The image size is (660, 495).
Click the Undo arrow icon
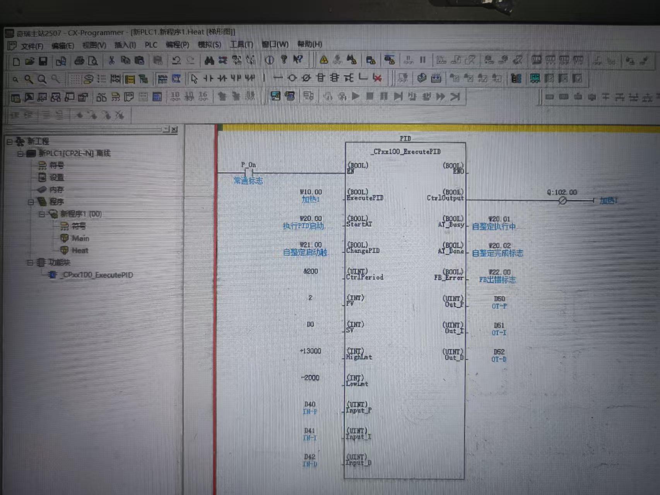pos(176,60)
